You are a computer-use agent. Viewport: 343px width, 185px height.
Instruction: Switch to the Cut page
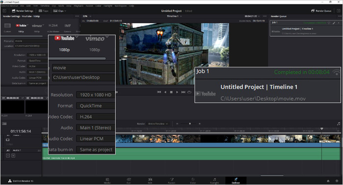tap(128, 181)
